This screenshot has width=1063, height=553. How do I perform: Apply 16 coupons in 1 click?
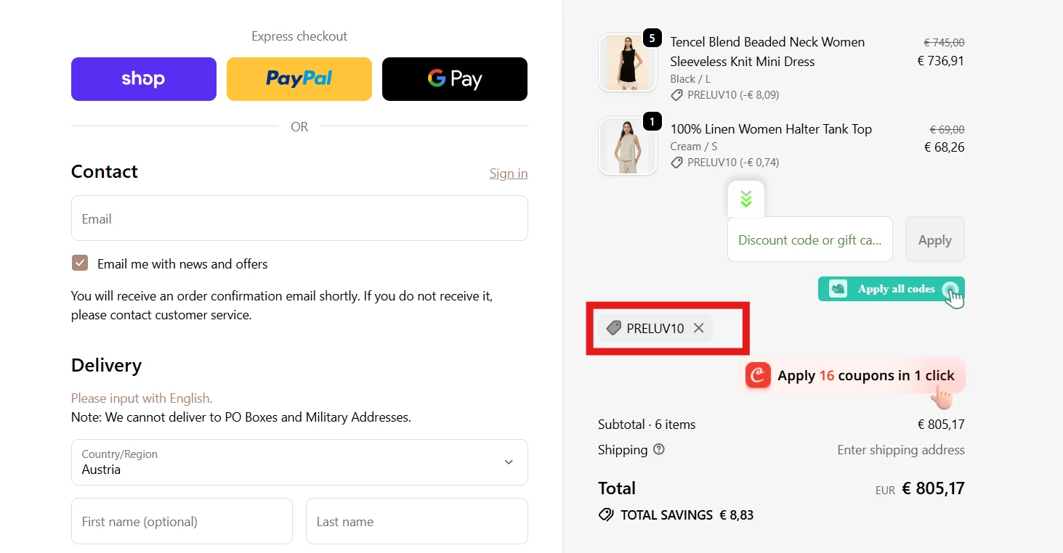(865, 376)
